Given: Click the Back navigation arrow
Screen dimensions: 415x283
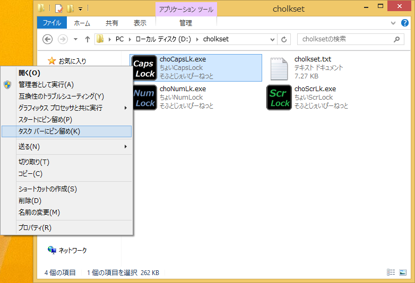Looking at the screenshot, I should [47, 39].
